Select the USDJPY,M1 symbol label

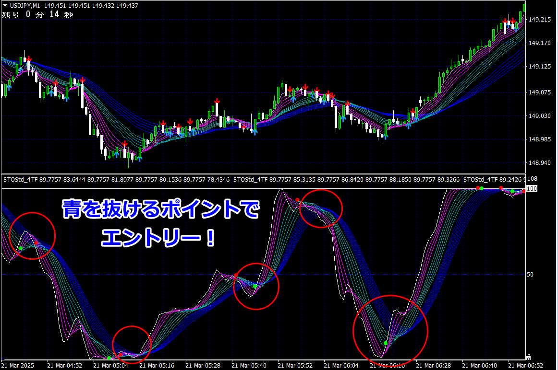[25, 6]
